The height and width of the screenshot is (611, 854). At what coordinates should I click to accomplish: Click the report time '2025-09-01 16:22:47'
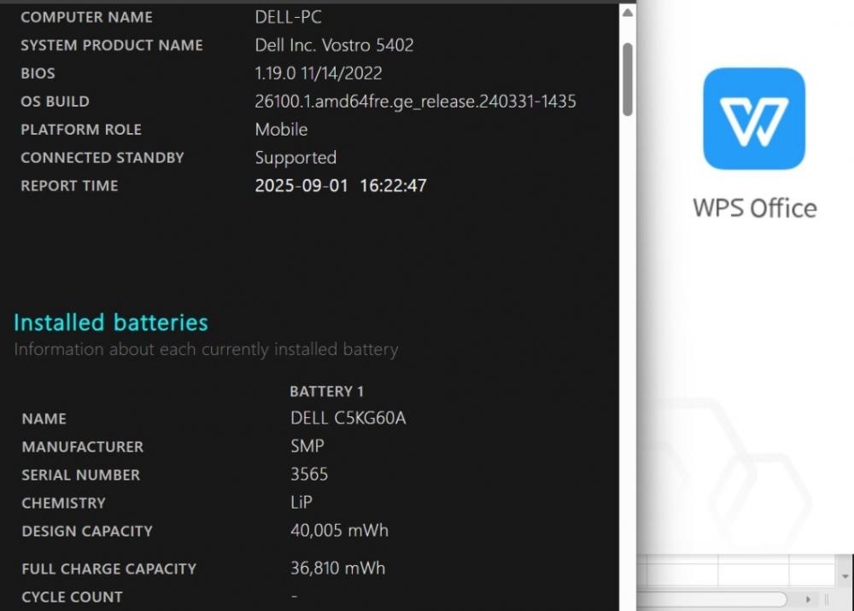coord(341,185)
